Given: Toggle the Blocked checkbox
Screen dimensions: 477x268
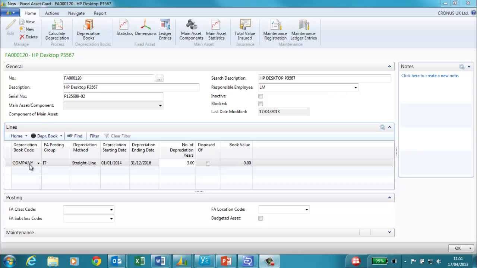Looking at the screenshot, I should [x=260, y=104].
